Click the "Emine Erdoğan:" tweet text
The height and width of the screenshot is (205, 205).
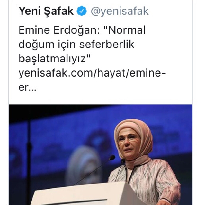(x=59, y=30)
